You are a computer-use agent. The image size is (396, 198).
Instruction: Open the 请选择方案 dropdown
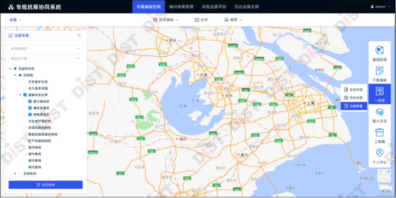pos(45,58)
